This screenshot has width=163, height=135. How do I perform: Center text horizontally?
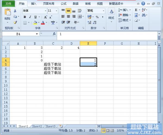68,16
